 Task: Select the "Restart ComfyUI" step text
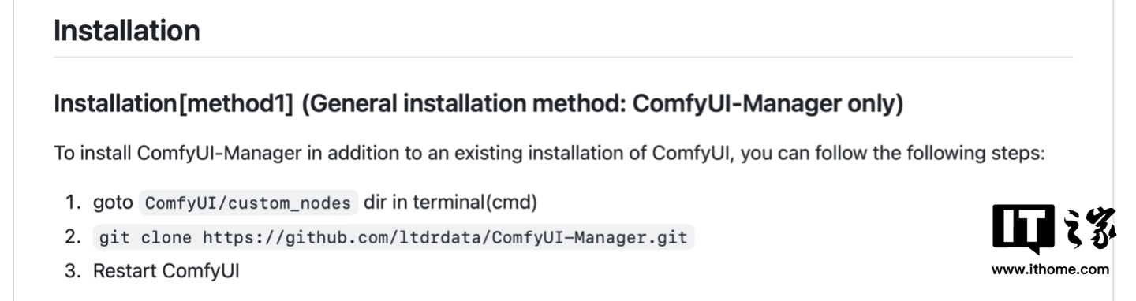point(166,271)
